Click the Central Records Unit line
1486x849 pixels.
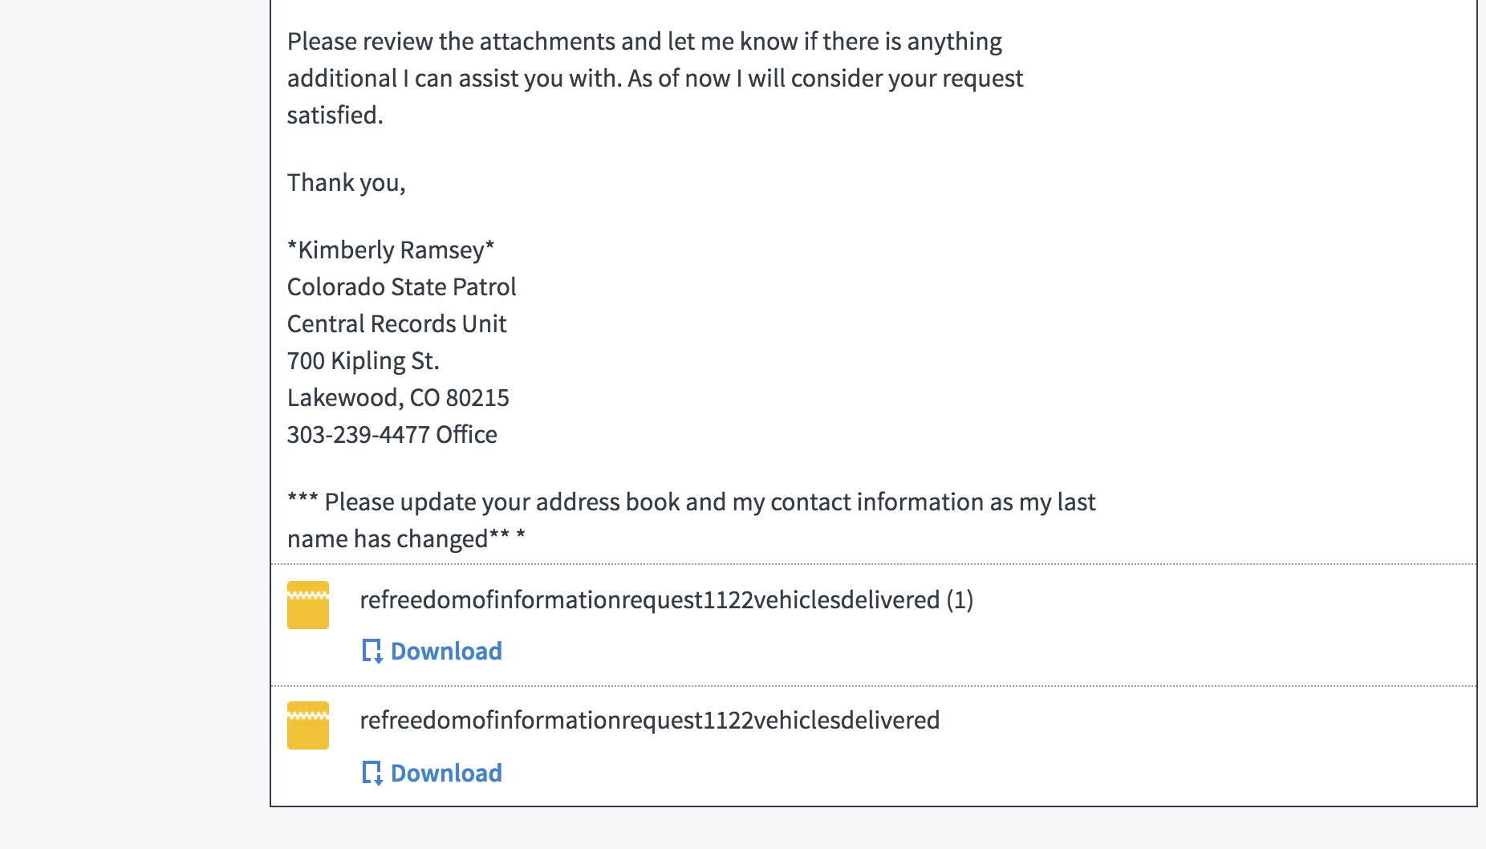396,323
